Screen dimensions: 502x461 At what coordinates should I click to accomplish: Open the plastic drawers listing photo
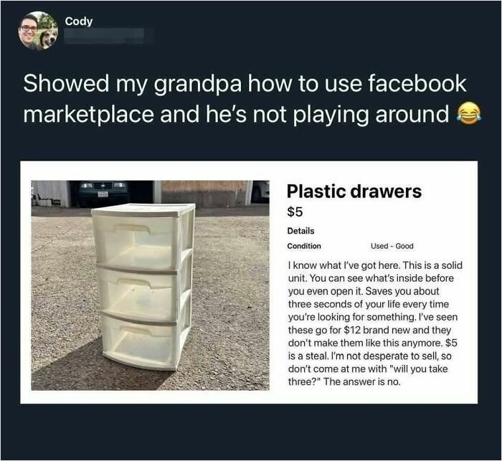coord(150,285)
